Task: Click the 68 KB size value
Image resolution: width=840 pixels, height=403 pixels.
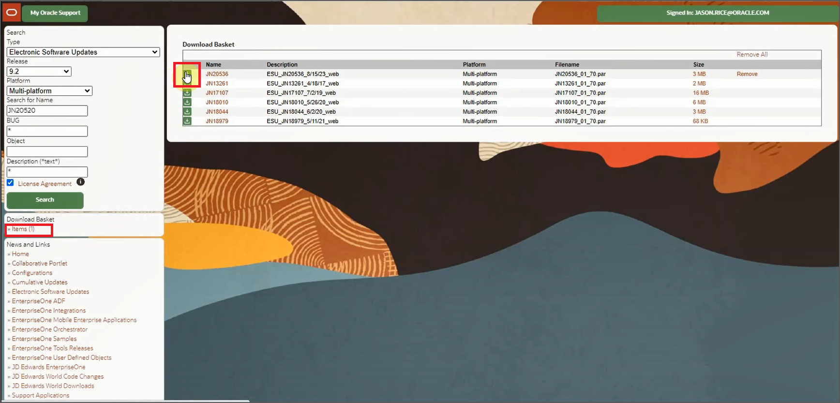Action: pyautogui.click(x=700, y=121)
